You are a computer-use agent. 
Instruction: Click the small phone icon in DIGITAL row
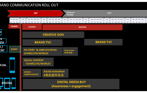[x=14, y=83]
